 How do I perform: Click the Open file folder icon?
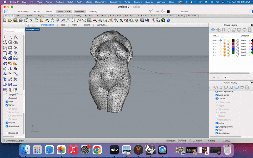[x=10, y=20]
